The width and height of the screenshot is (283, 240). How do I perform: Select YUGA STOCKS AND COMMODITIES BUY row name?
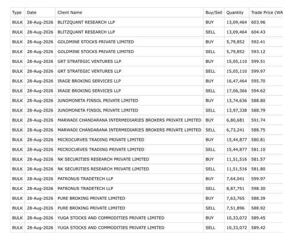111,218
